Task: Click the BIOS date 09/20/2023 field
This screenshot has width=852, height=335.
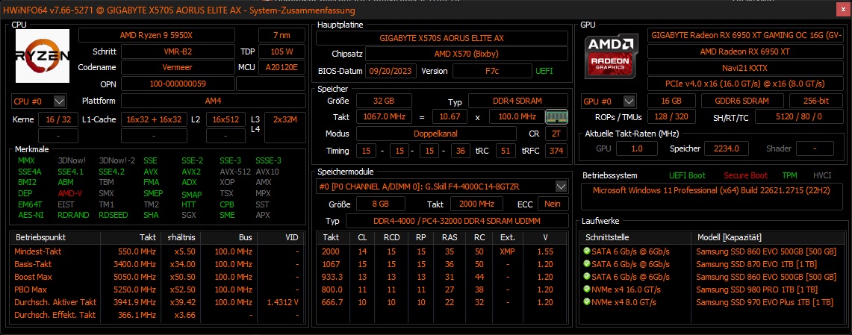Action: [x=391, y=71]
